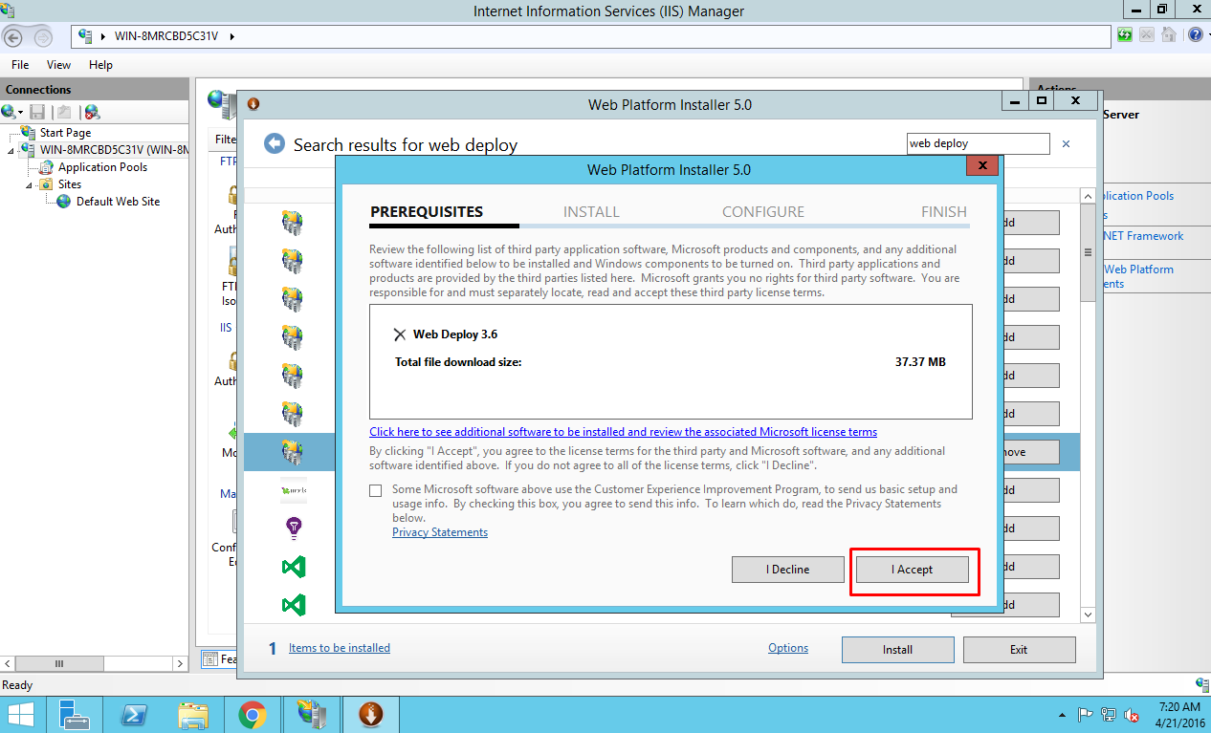Click the grey Stop icon beside Refresh

[1147, 35]
